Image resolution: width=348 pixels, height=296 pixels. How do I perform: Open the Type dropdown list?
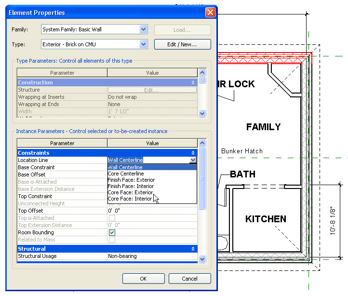tap(144, 44)
